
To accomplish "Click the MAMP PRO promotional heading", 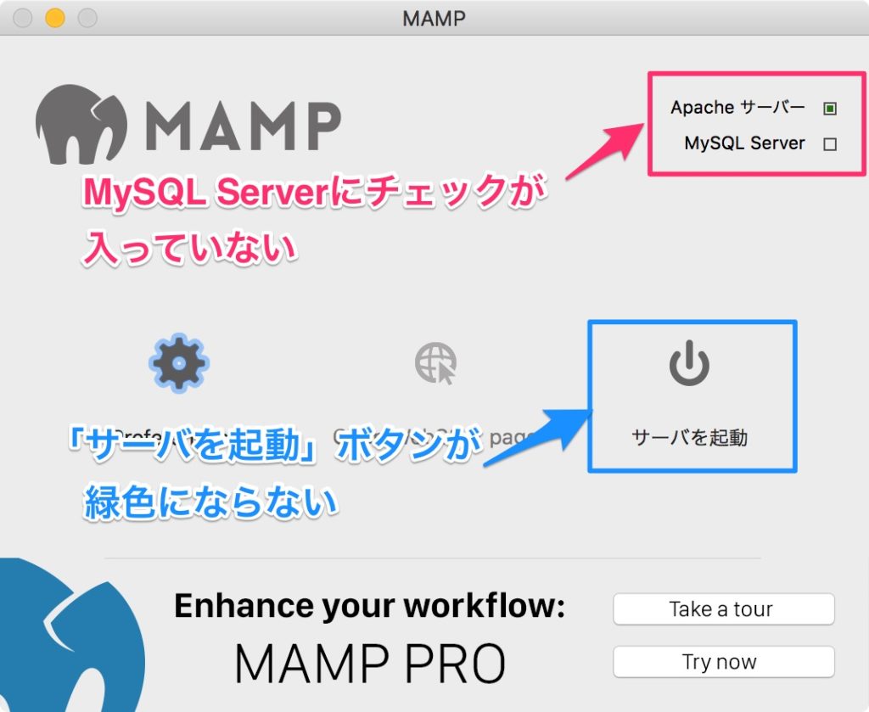I will coord(370,664).
